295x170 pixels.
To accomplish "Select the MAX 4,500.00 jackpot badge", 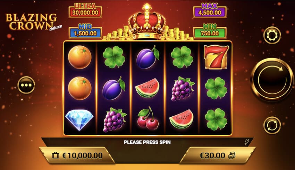I will [x=210, y=10].
